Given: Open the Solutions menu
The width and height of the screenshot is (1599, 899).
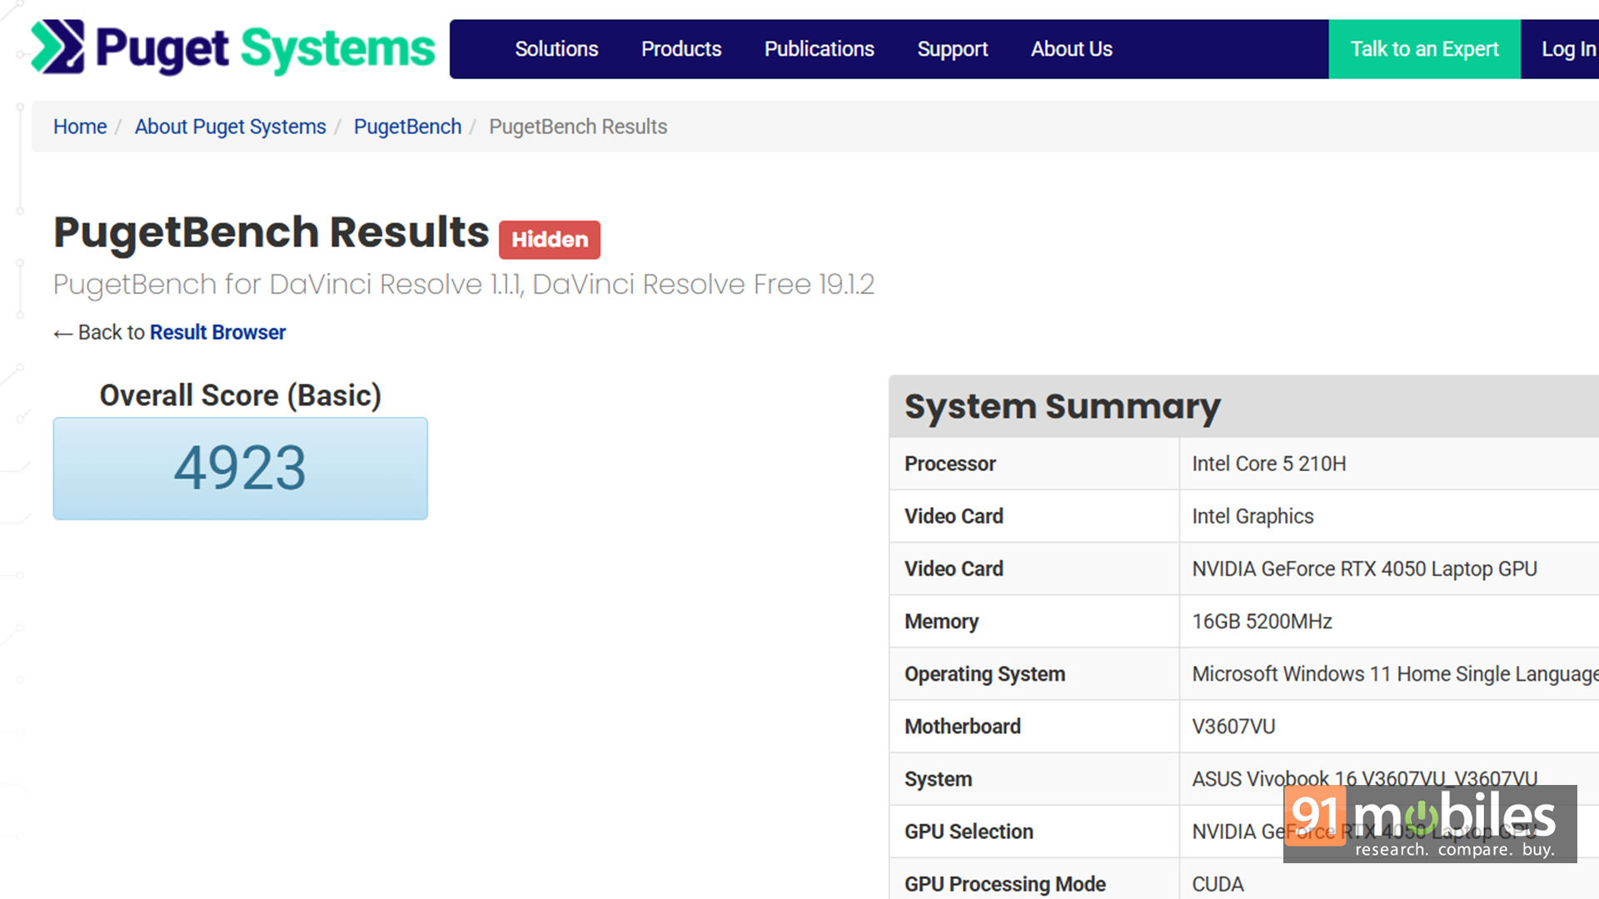Looking at the screenshot, I should click(x=556, y=49).
